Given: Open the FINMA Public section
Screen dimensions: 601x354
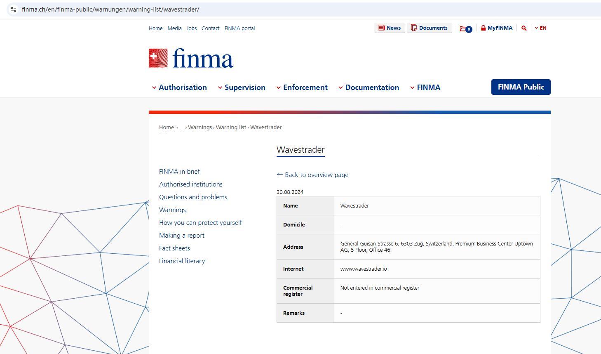Looking at the screenshot, I should point(521,87).
